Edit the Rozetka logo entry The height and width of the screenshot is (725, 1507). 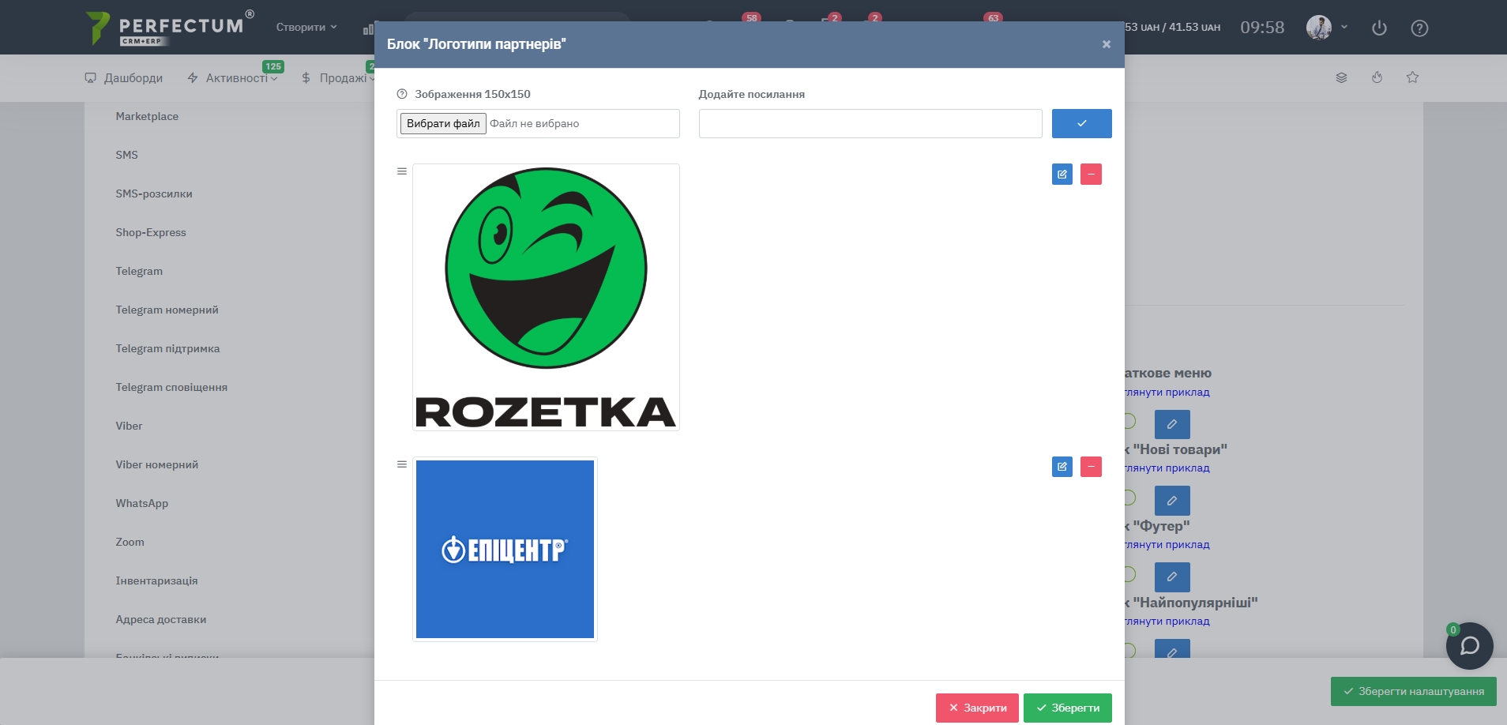coord(1062,174)
